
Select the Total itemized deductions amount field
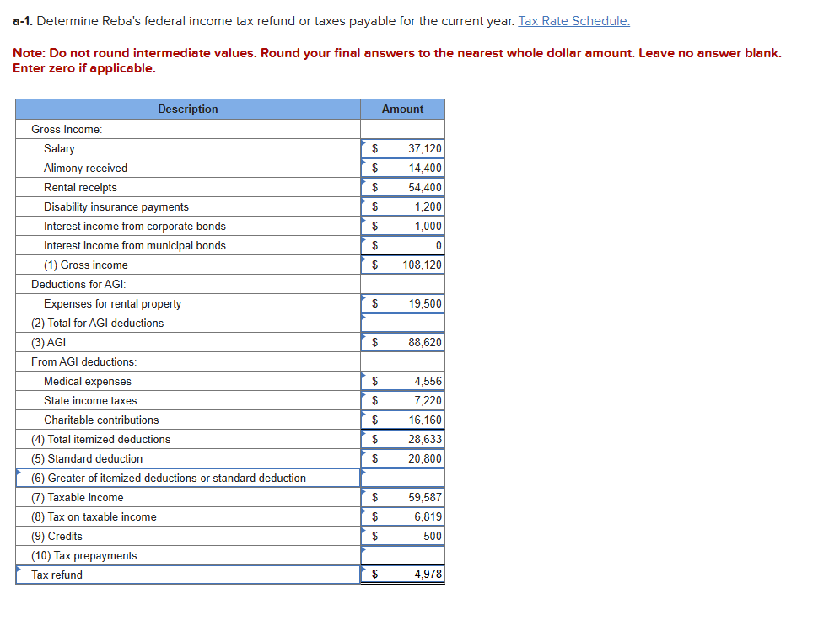(402, 439)
